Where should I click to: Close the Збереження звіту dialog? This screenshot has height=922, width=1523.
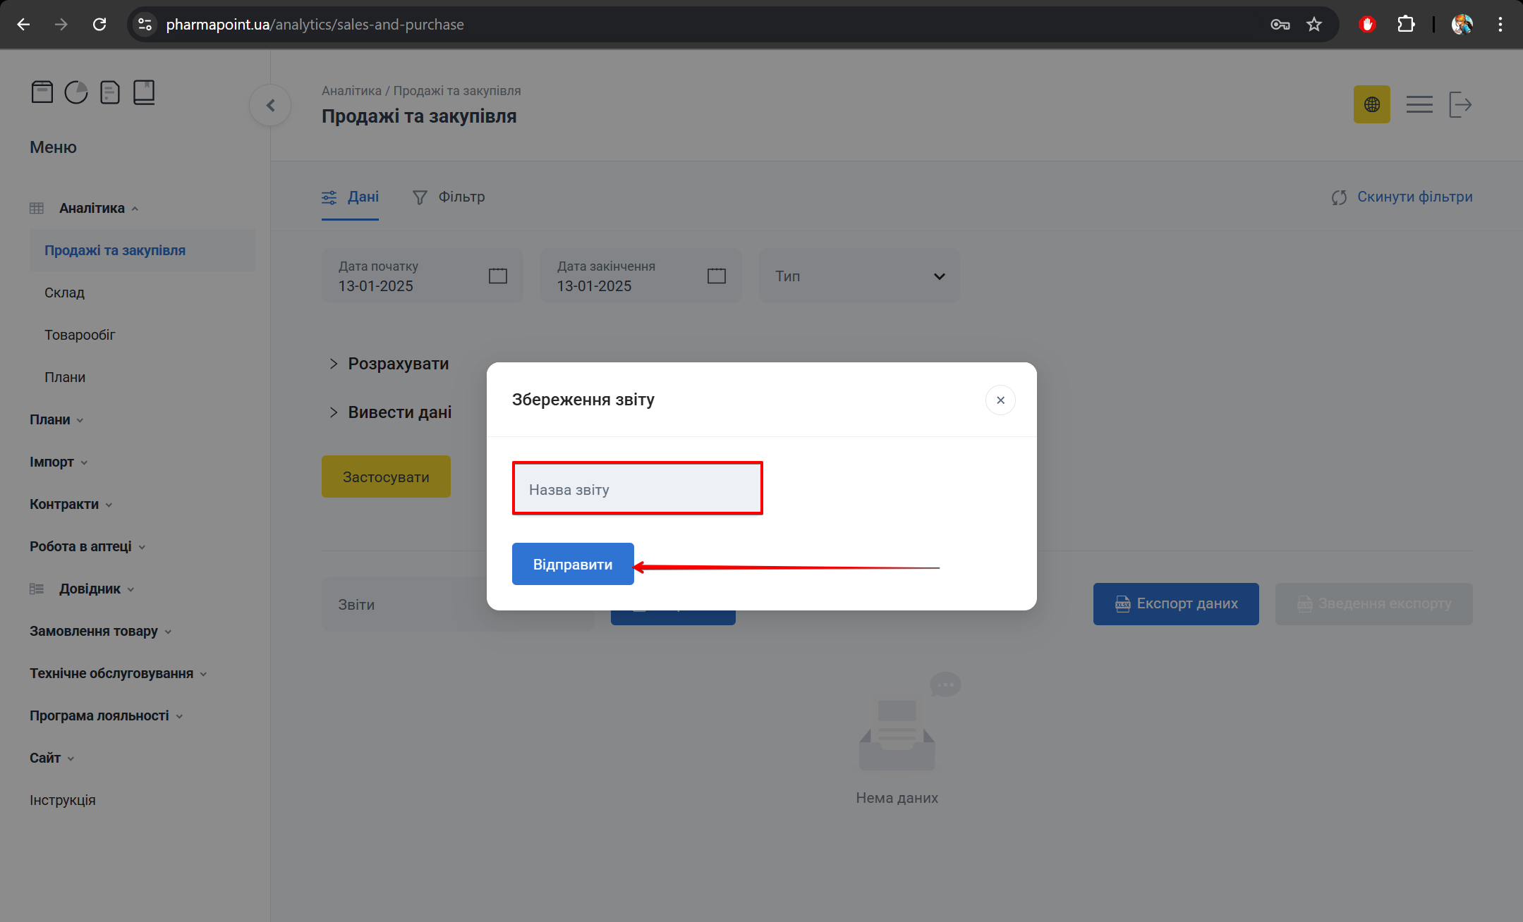point(1000,400)
